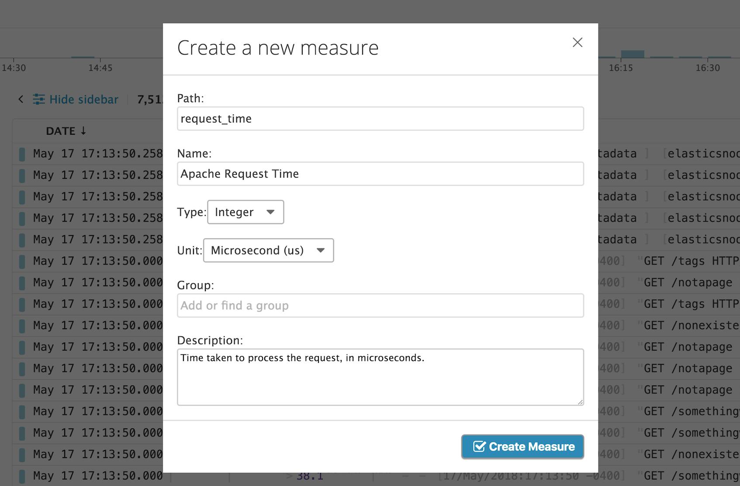This screenshot has height=486, width=740.
Task: Click the left chevron arrow next to the sidebar controls
Action: coord(21,99)
